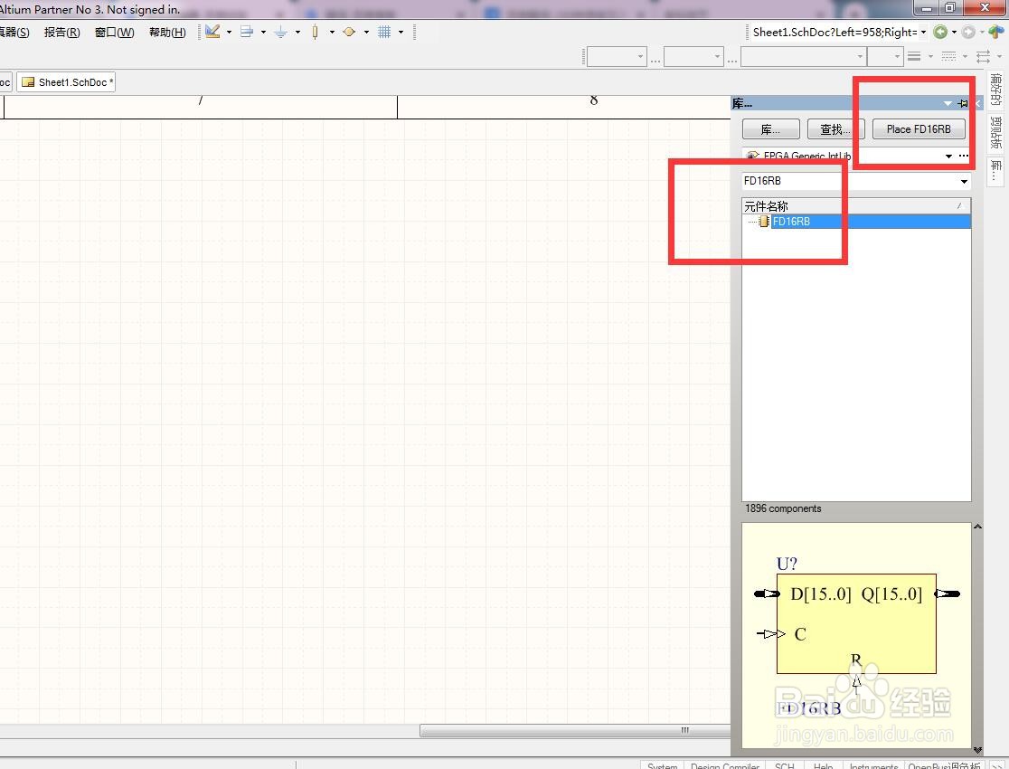Viewport: 1009px width, 769px height.
Task: Open the 偏好的 side tab
Action: tap(995, 90)
